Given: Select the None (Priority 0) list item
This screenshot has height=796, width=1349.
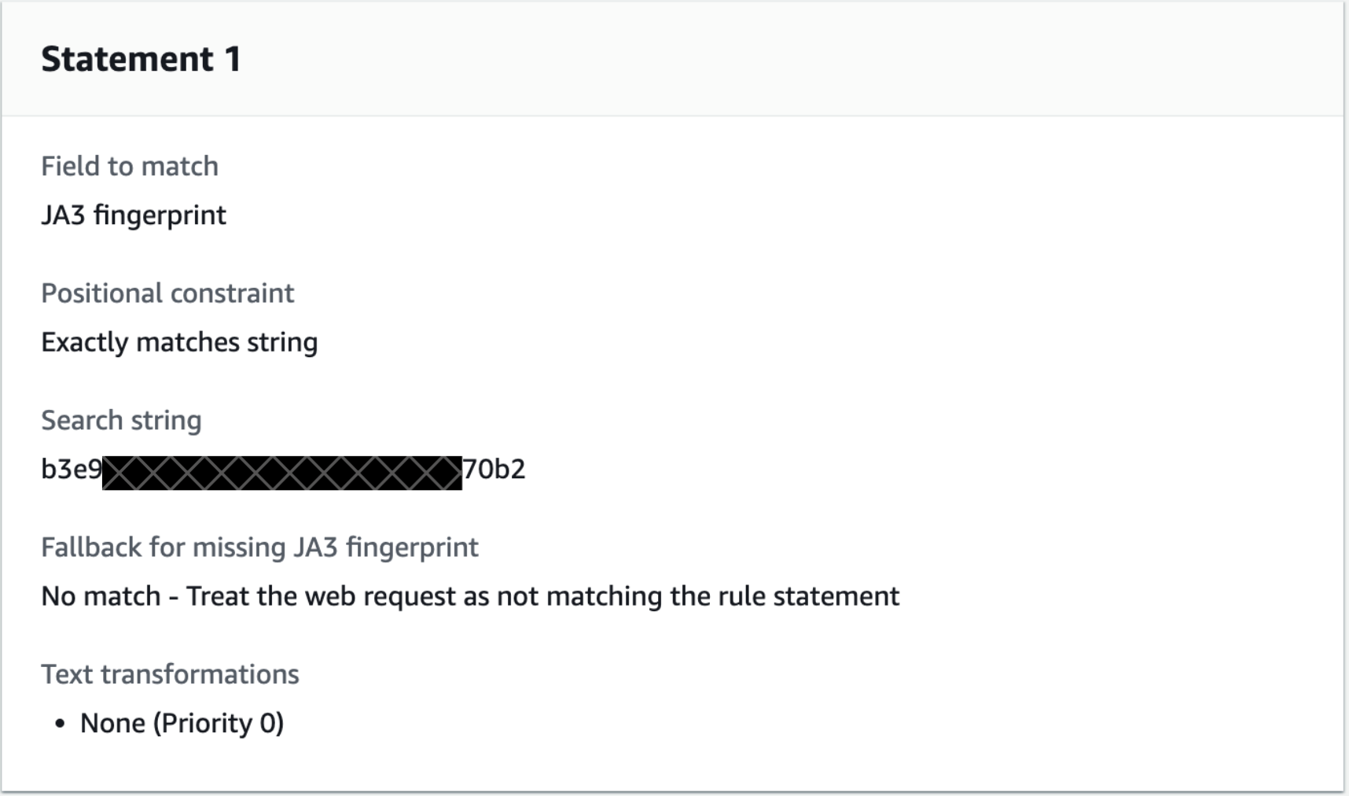Looking at the screenshot, I should (182, 722).
